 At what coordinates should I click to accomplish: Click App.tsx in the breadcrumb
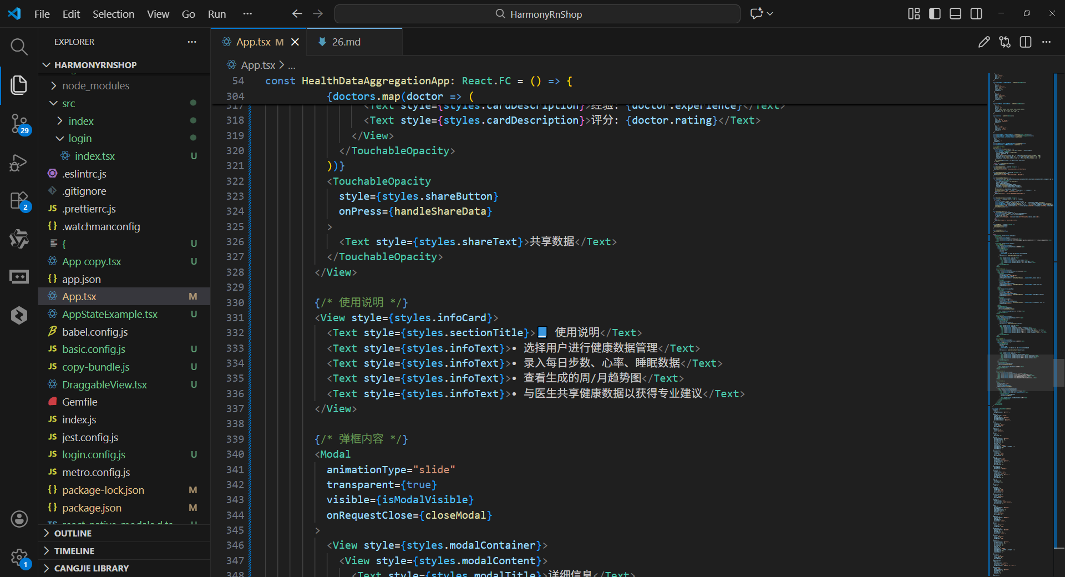(x=258, y=65)
